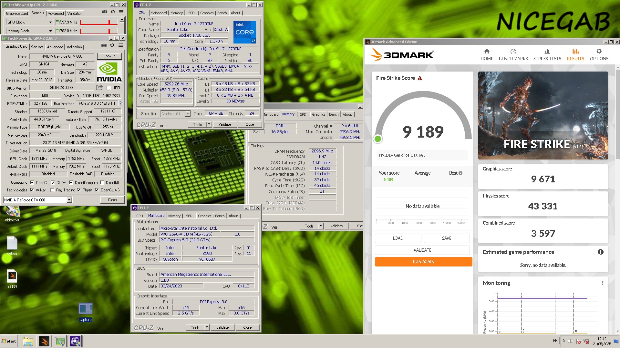Open the capture desktop icon

click(86, 312)
